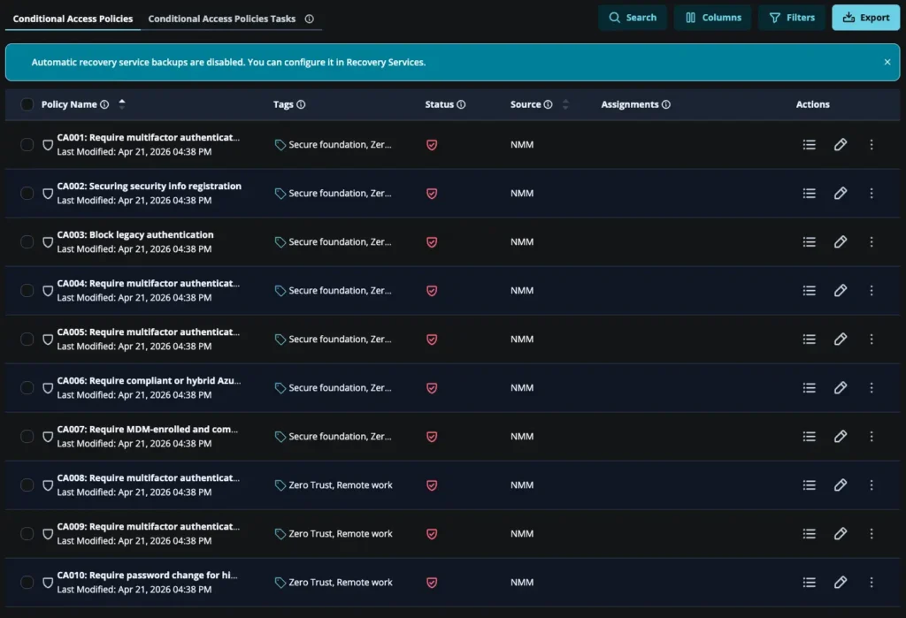Viewport: 906px width, 618px height.
Task: Click info icon next to Assignments header
Action: pos(665,104)
